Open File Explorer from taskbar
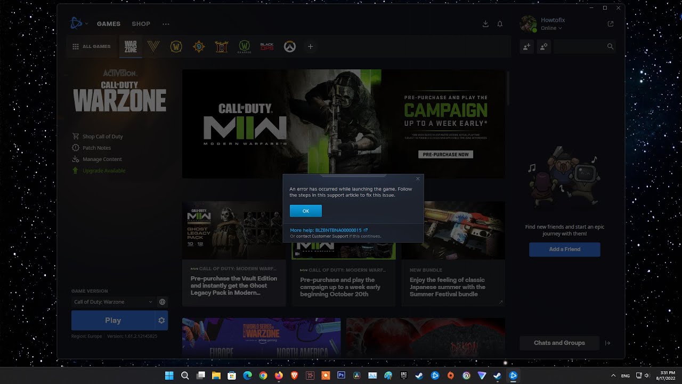This screenshot has height=384, width=682. point(216,375)
